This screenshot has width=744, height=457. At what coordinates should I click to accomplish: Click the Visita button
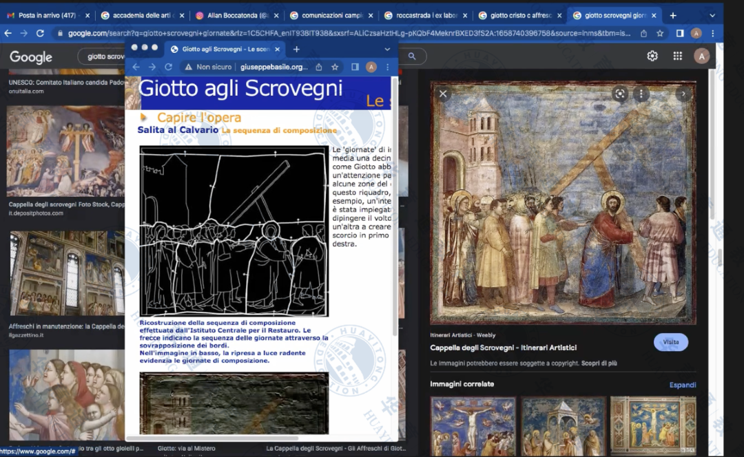tap(671, 342)
